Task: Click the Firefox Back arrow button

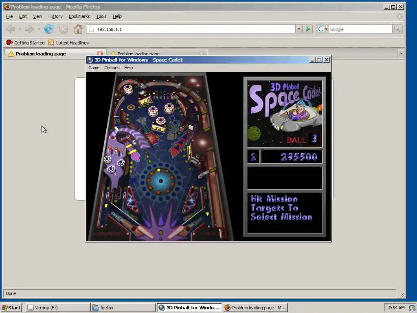Action: 11,29
